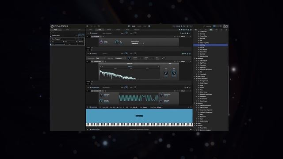
Task: Click the previous impulse arrow in Convolver
Action: (x=100, y=67)
